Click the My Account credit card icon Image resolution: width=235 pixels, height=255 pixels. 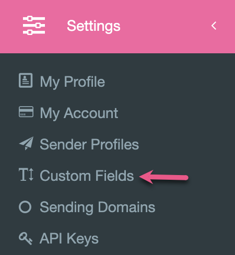point(26,112)
